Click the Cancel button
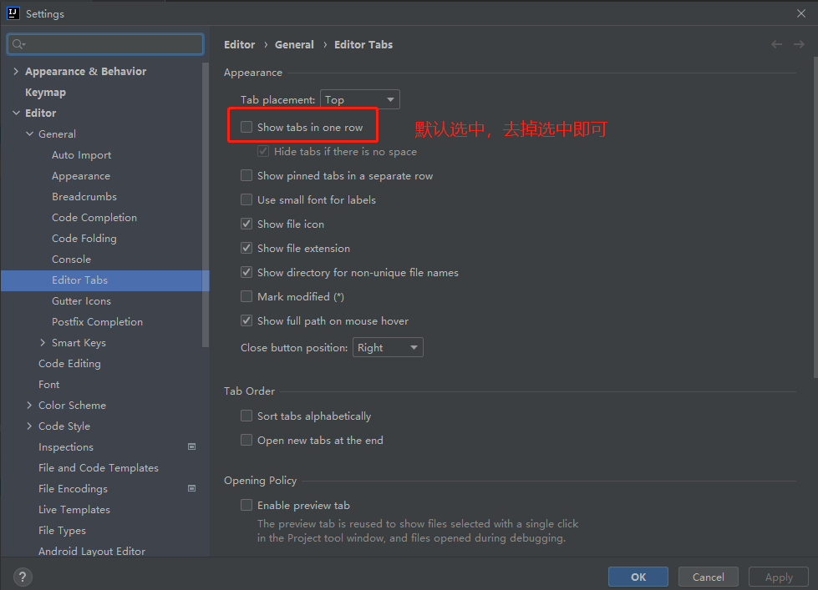818x590 pixels. [x=708, y=577]
